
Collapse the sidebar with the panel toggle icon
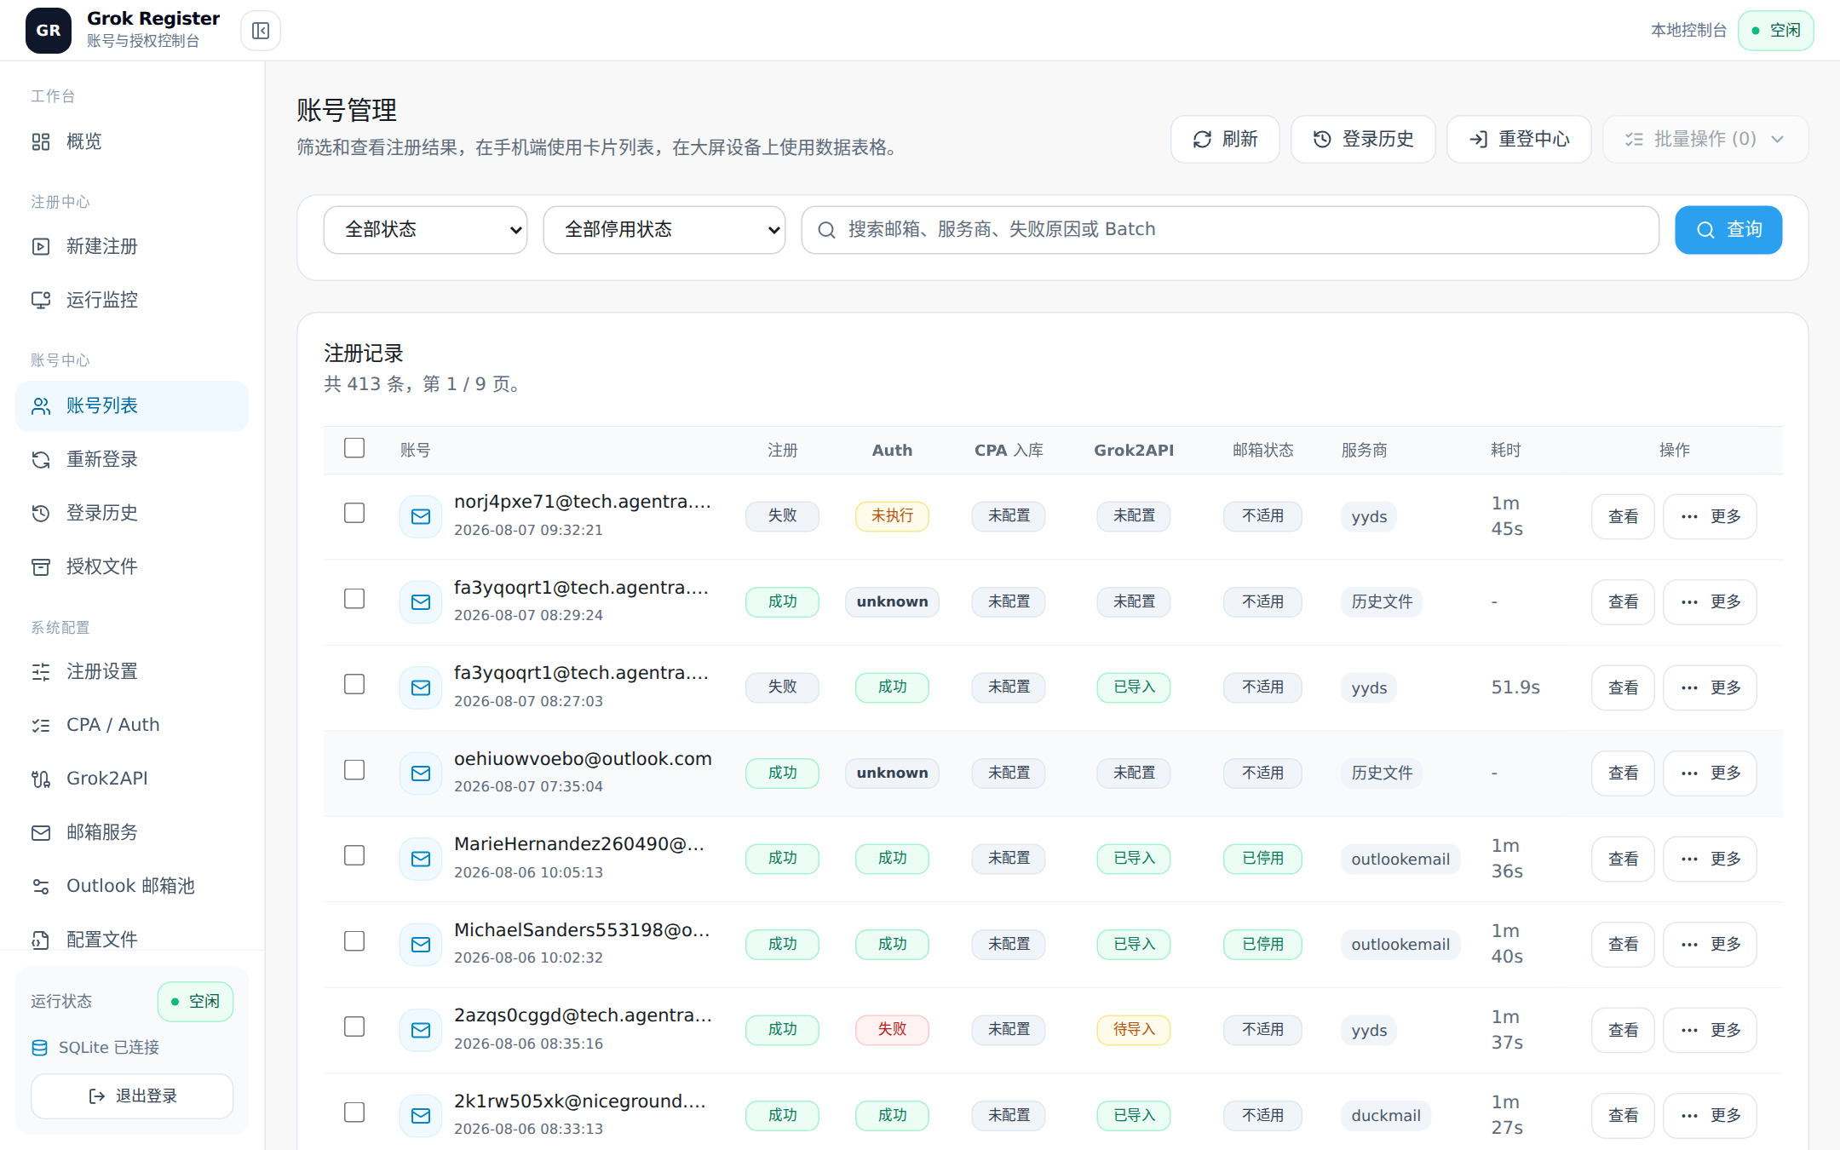click(x=261, y=31)
